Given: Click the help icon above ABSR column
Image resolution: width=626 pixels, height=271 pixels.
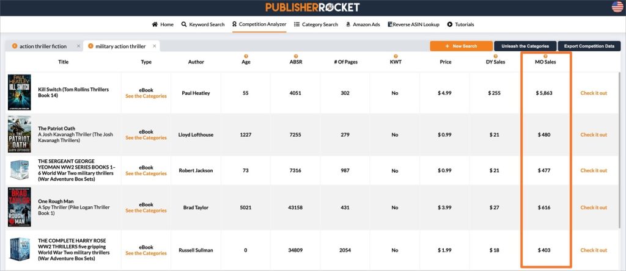Looking at the screenshot, I should (x=296, y=56).
